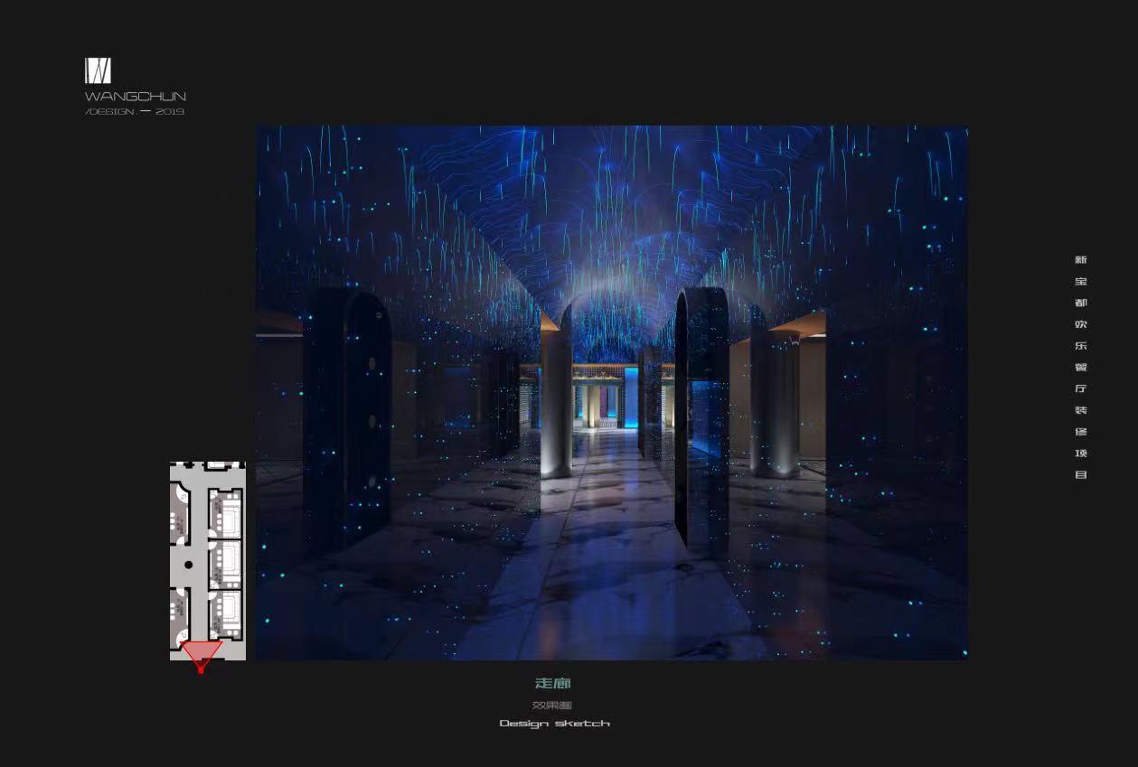Click the WANGCHUN brand name text
This screenshot has width=1138, height=767.
tap(136, 96)
